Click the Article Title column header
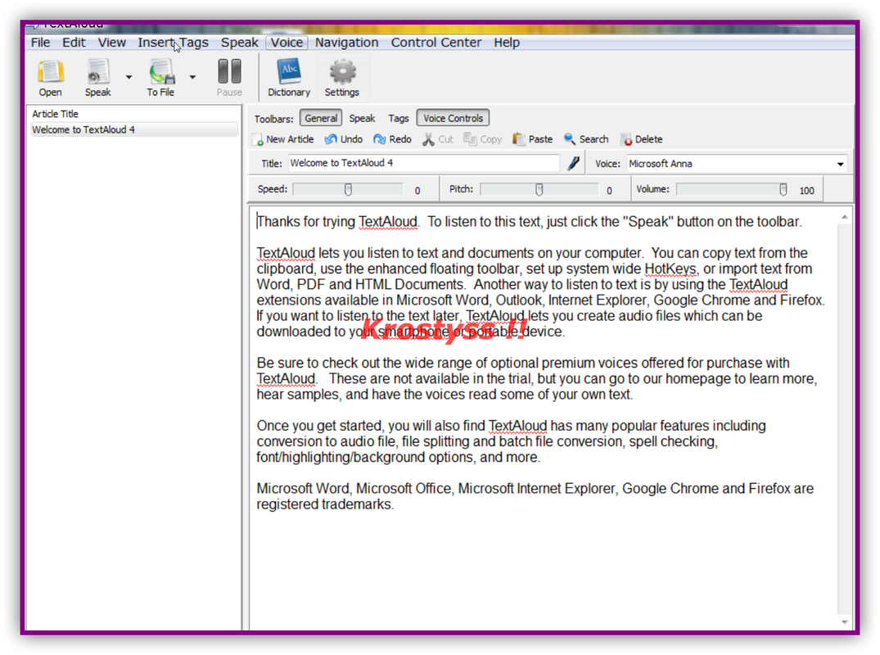 [x=55, y=114]
